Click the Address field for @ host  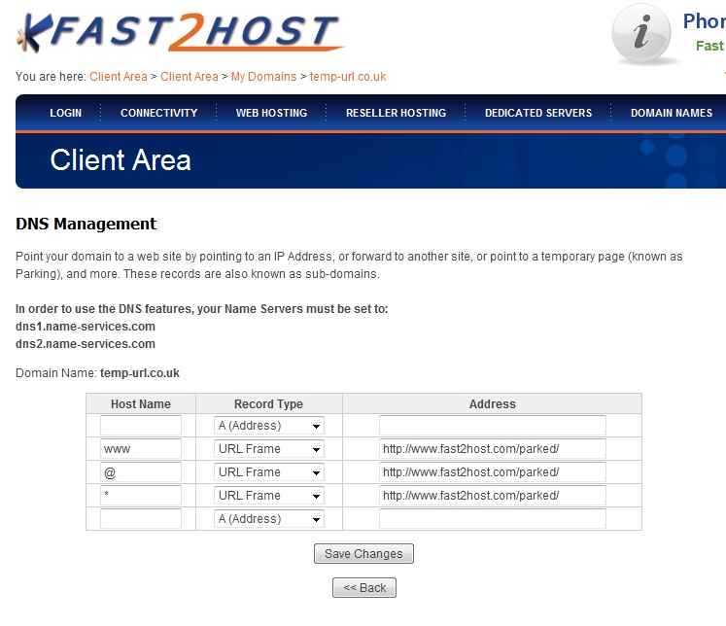(x=493, y=472)
